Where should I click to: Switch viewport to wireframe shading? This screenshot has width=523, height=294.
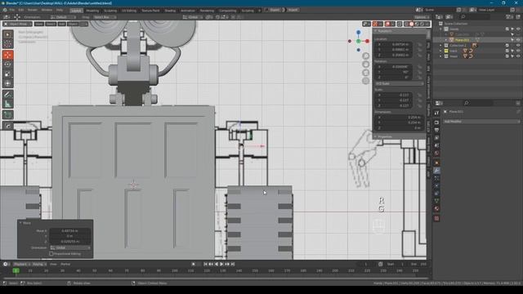click(406, 24)
